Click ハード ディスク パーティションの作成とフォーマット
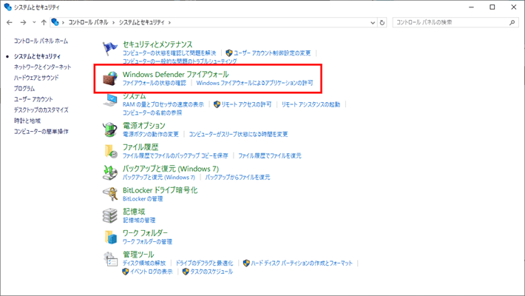Image resolution: width=525 pixels, height=296 pixels. [302, 263]
